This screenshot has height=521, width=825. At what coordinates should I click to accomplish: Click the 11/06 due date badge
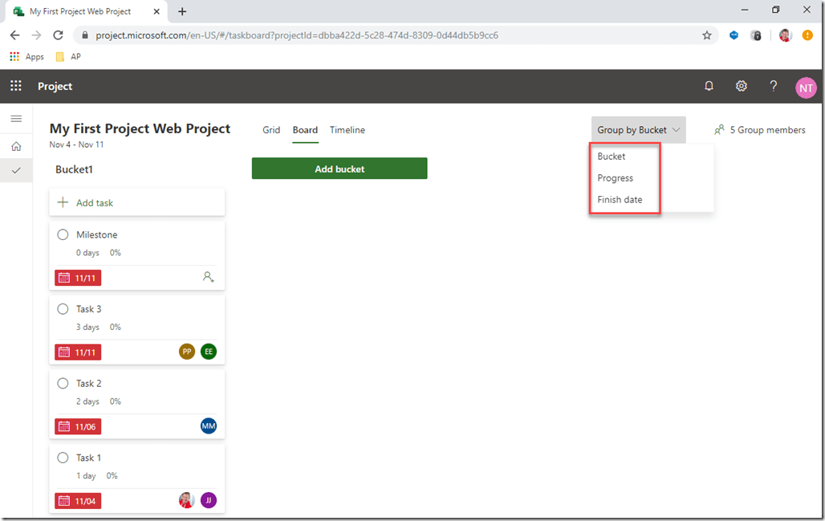pos(78,426)
